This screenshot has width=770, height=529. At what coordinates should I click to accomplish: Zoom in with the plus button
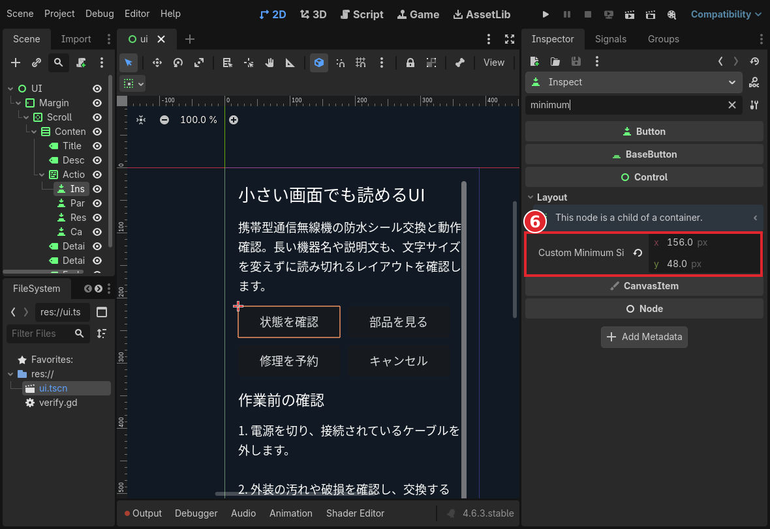tap(234, 120)
